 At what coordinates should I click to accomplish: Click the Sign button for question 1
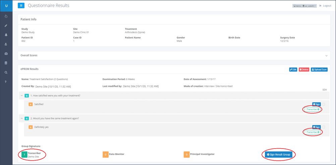coord(316,104)
